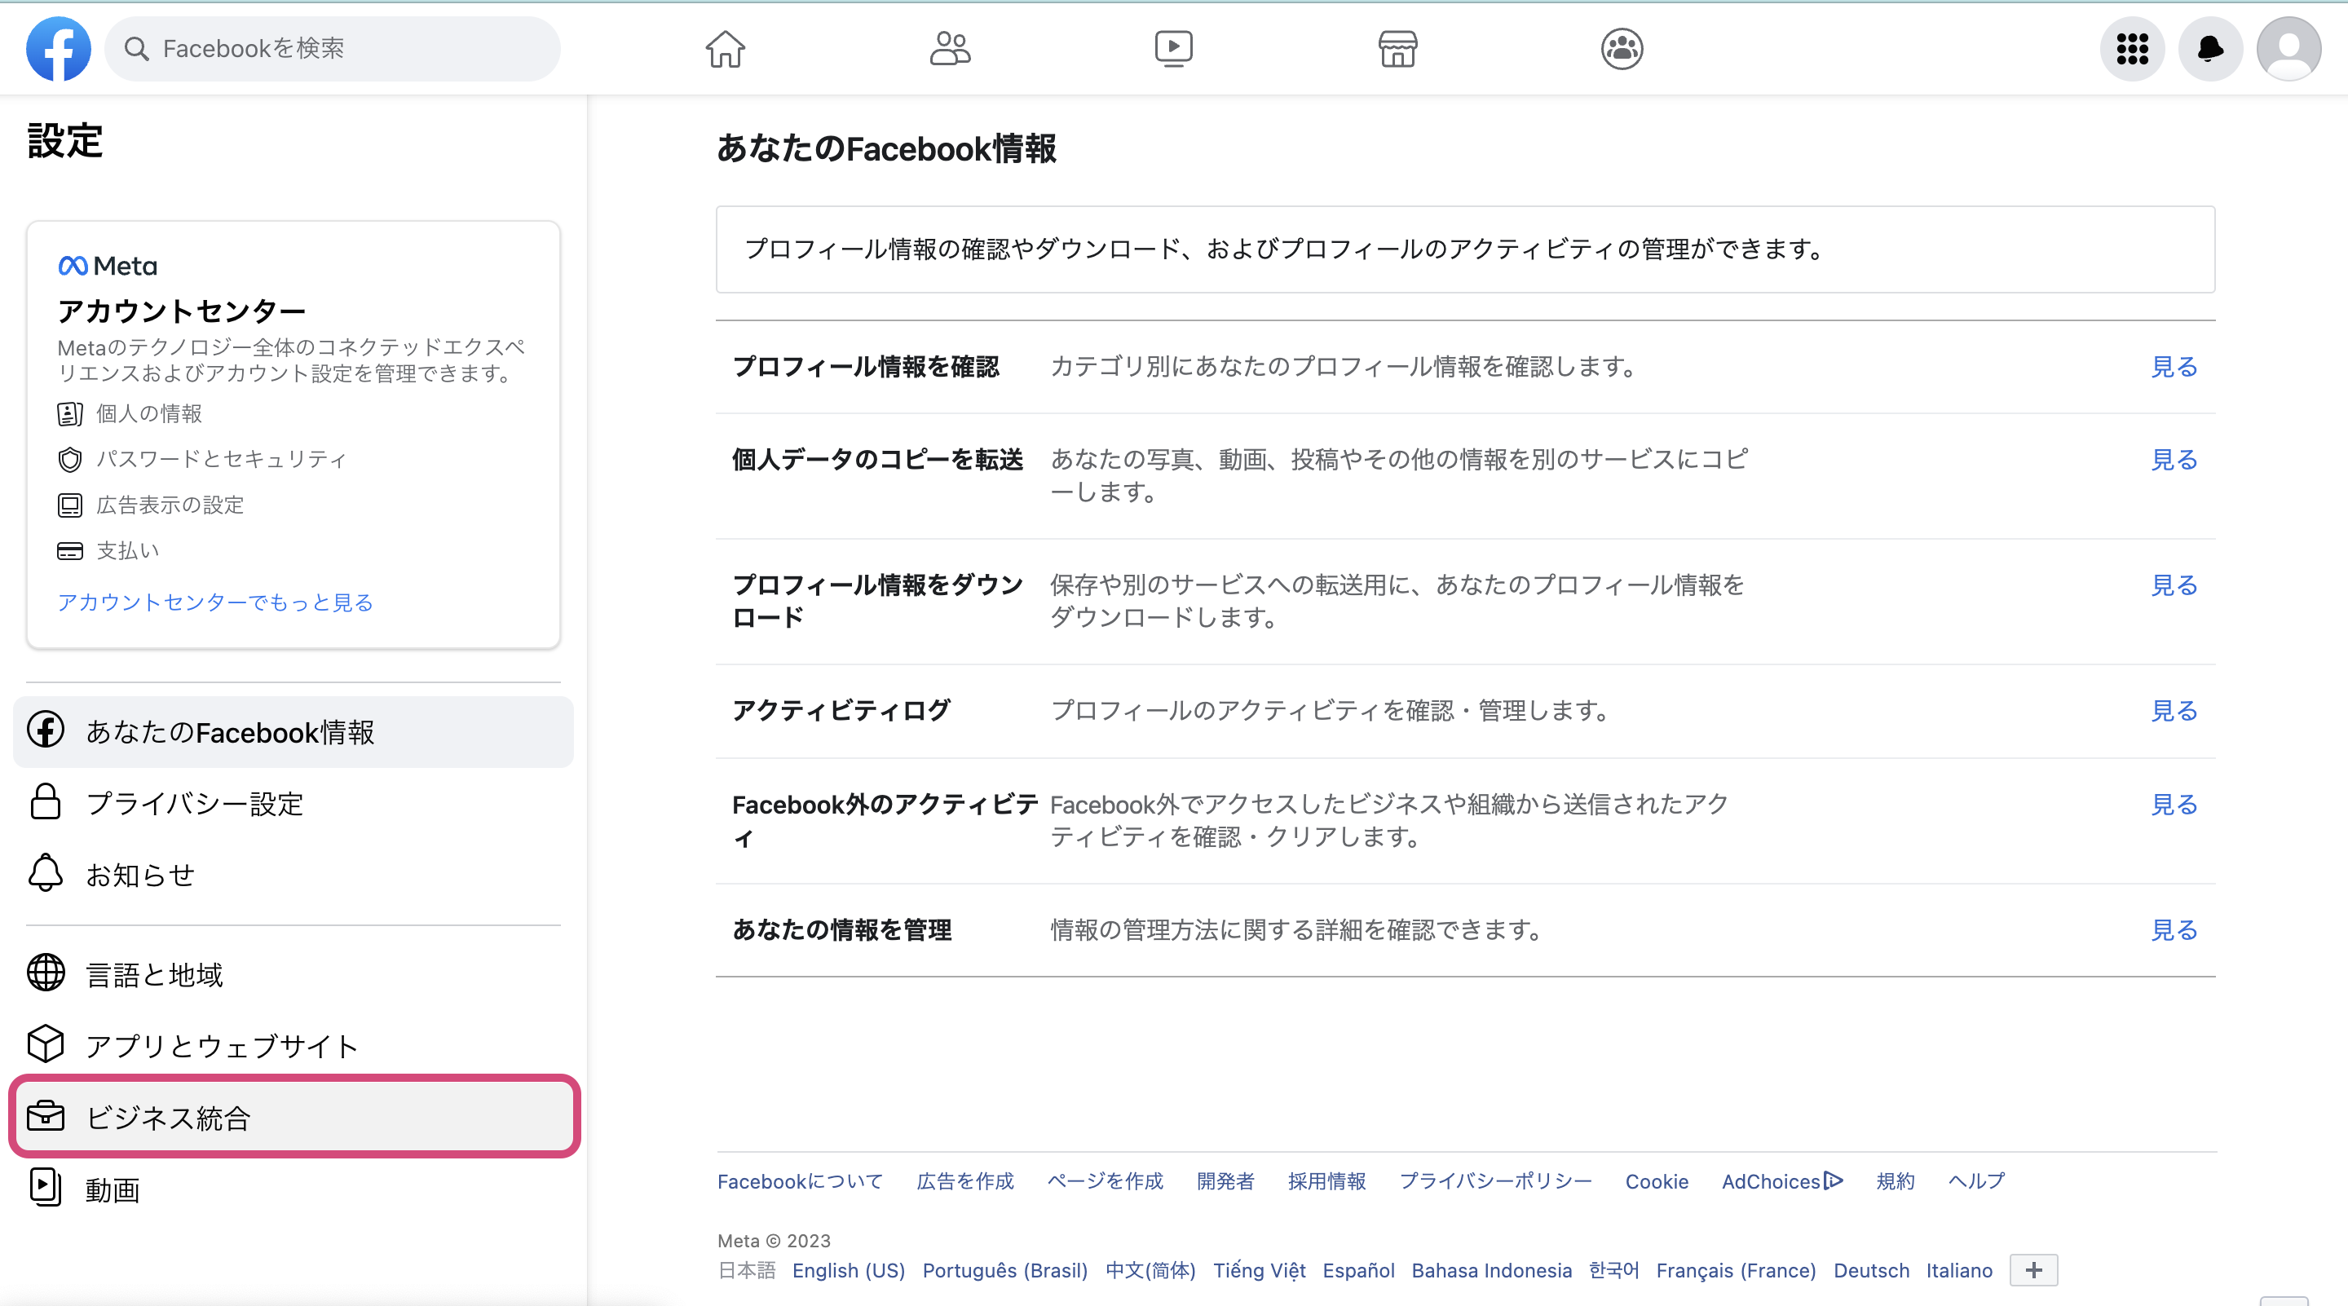Select アプリとウェブサイト in sidebar

pos(293,1045)
